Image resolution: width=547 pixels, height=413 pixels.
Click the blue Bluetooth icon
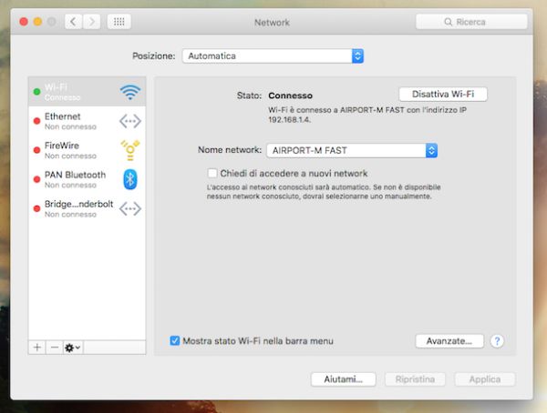130,179
